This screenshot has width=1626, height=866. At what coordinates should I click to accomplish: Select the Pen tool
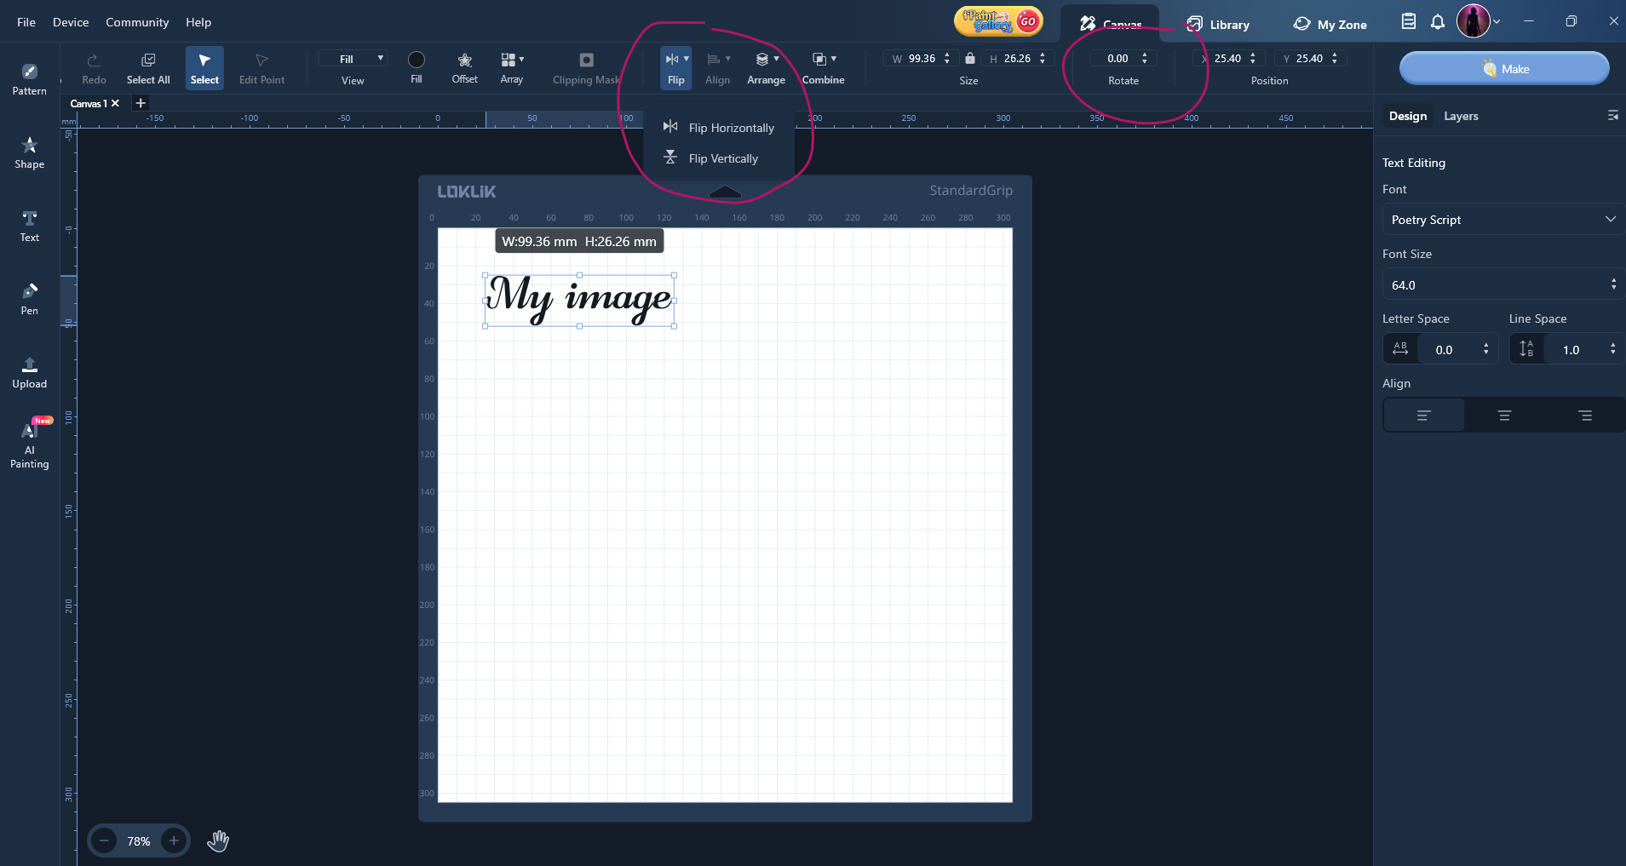[x=29, y=299]
